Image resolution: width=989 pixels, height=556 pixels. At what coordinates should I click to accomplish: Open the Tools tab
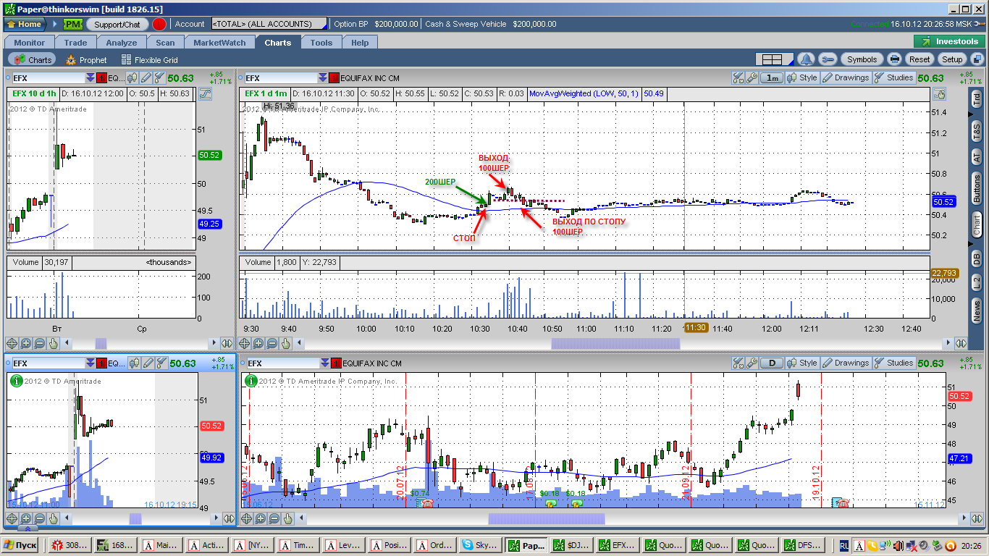point(321,43)
